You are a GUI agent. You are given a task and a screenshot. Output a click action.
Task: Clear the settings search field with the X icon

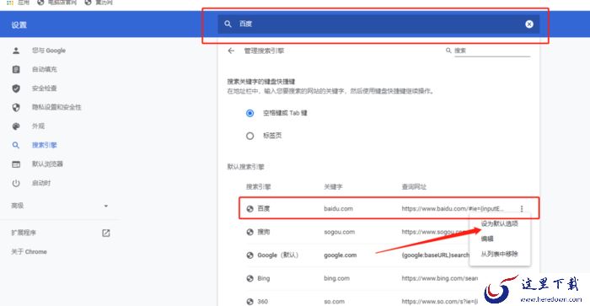[x=529, y=24]
